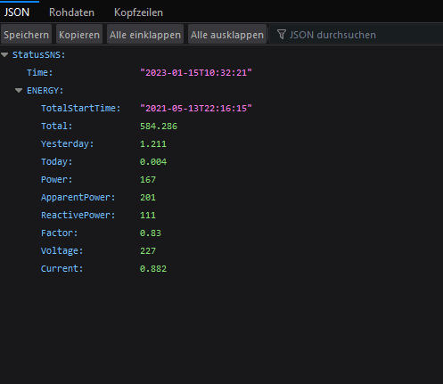Image resolution: width=443 pixels, height=384 pixels.
Task: Select the Power key
Action: tap(57, 180)
